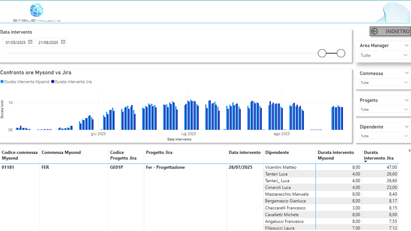Click Durata intervento Jira legend marker
The image size is (411, 231).
coord(53,82)
